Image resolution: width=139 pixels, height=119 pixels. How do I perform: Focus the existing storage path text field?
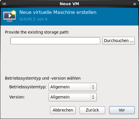(55, 41)
